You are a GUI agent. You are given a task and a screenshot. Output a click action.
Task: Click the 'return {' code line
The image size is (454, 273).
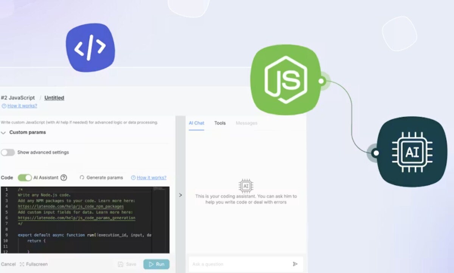[x=36, y=241]
